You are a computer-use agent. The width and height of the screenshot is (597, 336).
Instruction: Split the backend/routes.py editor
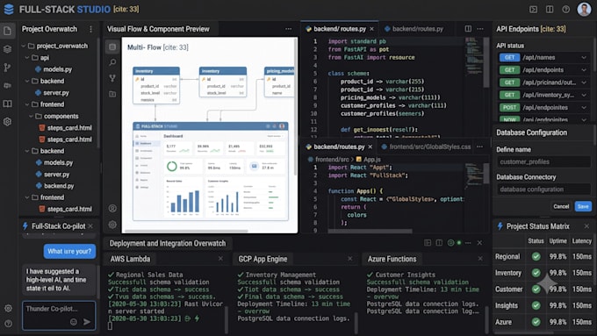click(468, 29)
